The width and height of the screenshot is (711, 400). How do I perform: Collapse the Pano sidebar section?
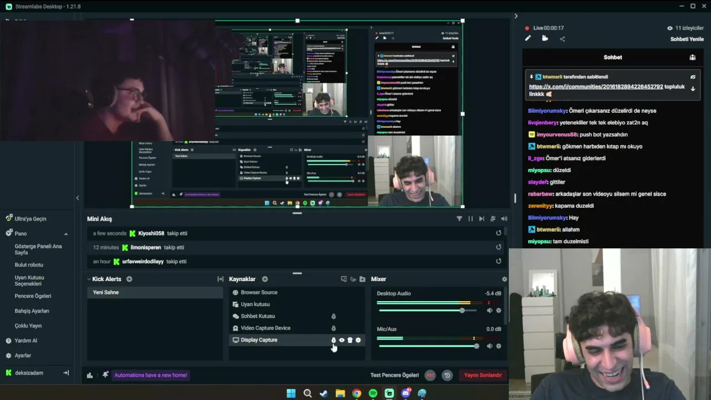(66, 234)
